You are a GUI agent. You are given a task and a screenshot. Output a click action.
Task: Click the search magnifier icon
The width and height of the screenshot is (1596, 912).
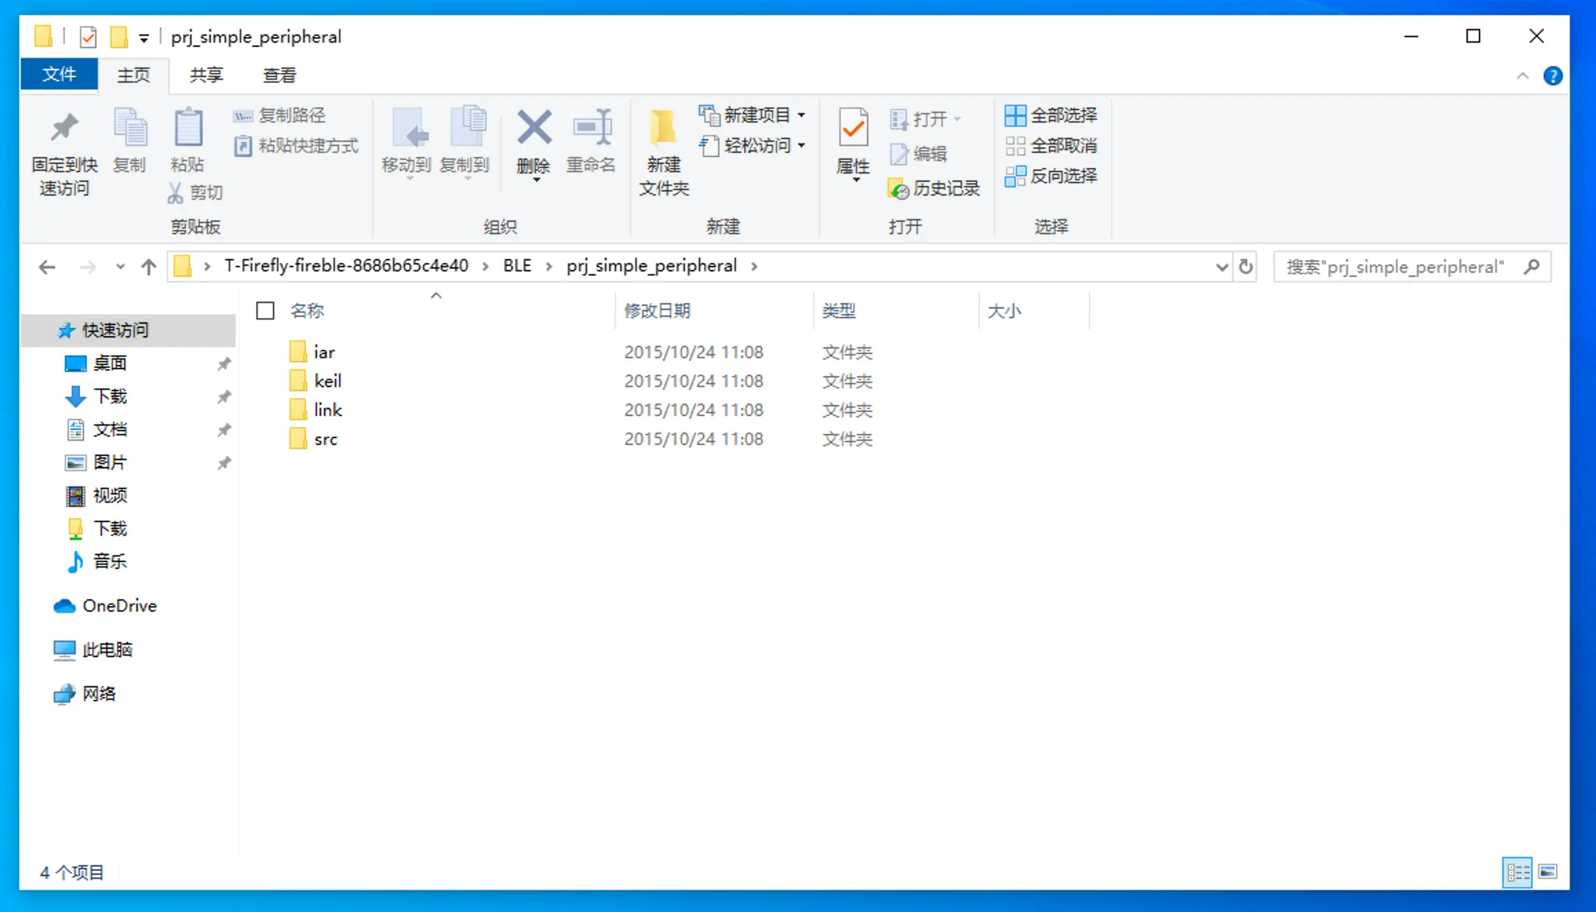coord(1532,267)
